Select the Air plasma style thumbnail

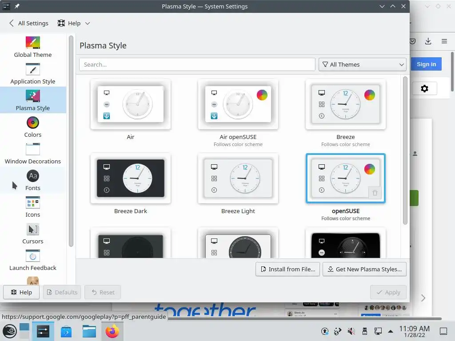click(x=131, y=104)
